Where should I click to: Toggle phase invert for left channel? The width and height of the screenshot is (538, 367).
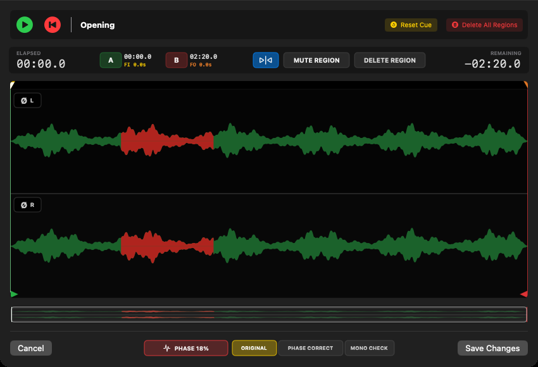click(27, 101)
